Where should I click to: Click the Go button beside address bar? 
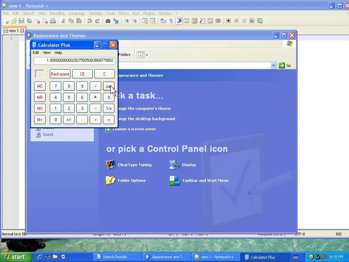(x=285, y=65)
